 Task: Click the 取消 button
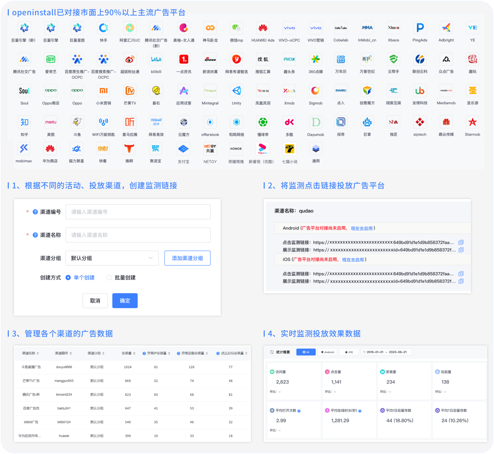(x=95, y=301)
